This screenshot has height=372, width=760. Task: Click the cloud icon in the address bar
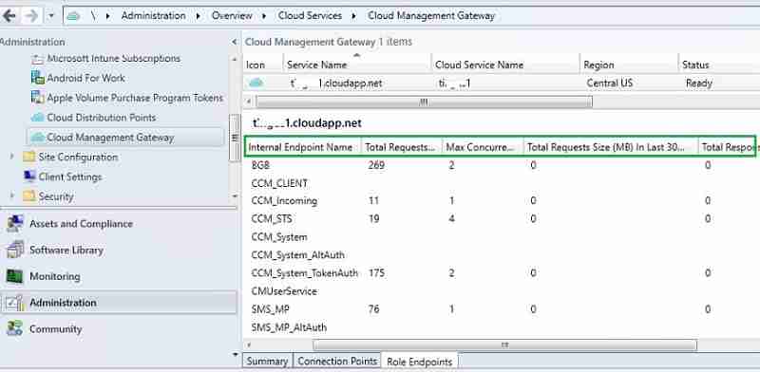tap(73, 16)
